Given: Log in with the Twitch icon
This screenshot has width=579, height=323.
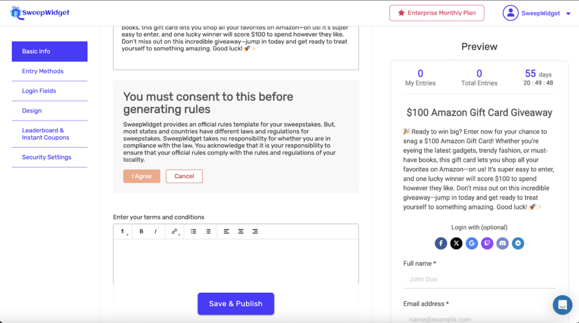Looking at the screenshot, I should pyautogui.click(x=487, y=243).
